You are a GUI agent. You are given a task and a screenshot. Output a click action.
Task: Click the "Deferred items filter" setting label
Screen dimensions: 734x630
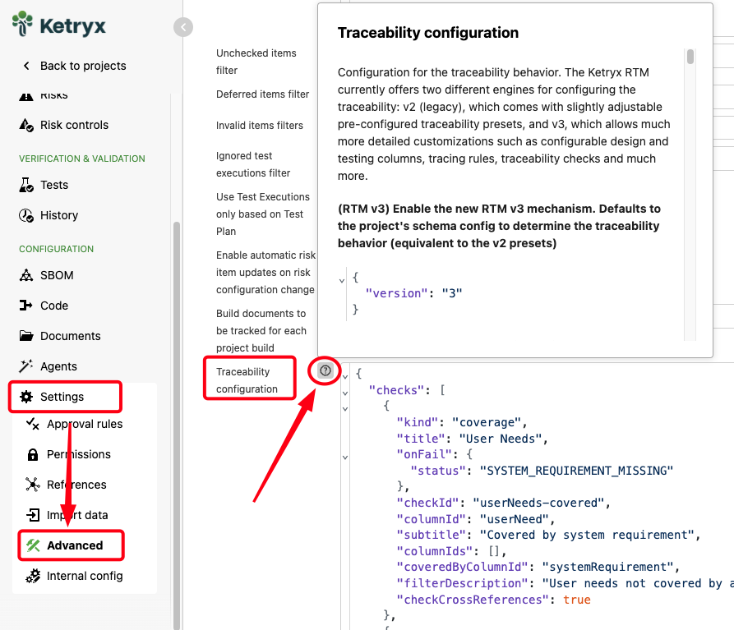coord(262,94)
